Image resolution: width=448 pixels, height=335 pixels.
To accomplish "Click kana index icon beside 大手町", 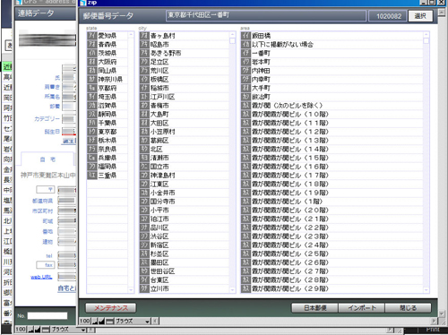I will [x=246, y=88].
